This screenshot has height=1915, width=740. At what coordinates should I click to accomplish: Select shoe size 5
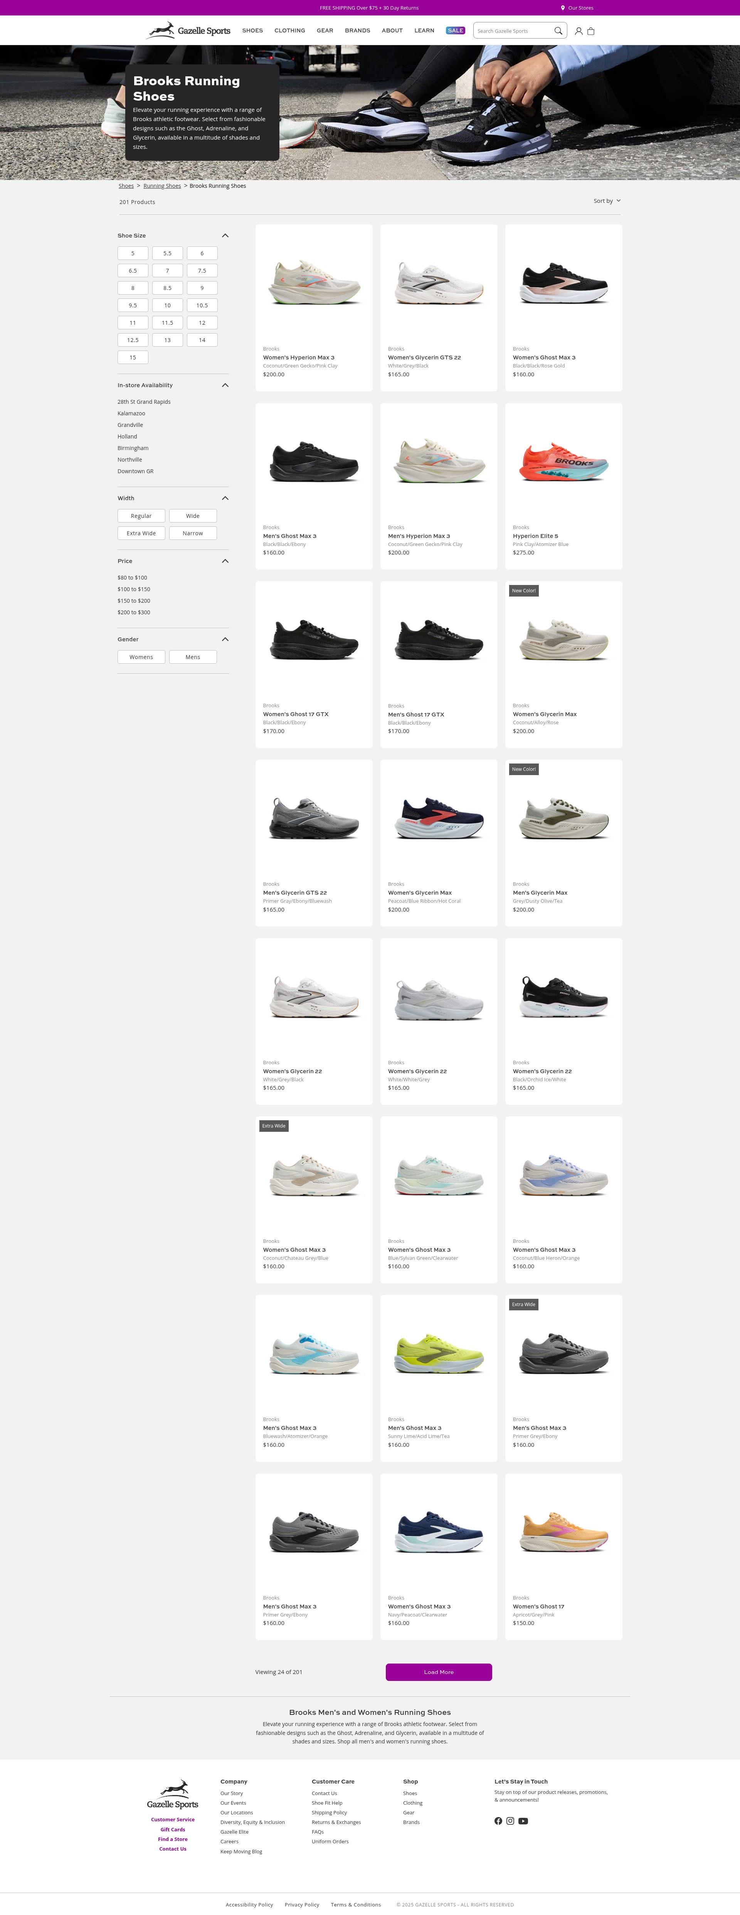tap(133, 253)
